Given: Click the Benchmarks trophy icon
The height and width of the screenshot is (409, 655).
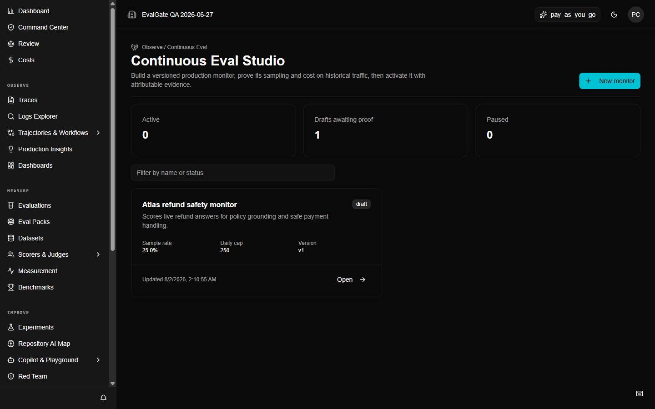Looking at the screenshot, I should point(11,287).
